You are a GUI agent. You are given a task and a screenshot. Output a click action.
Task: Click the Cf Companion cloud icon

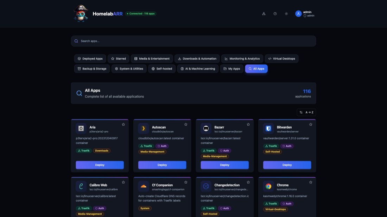(x=144, y=186)
